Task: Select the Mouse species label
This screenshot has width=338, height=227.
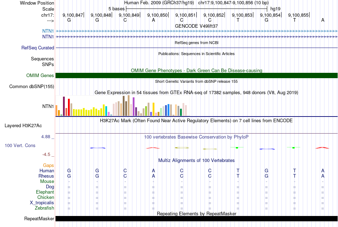Action: tap(47, 182)
